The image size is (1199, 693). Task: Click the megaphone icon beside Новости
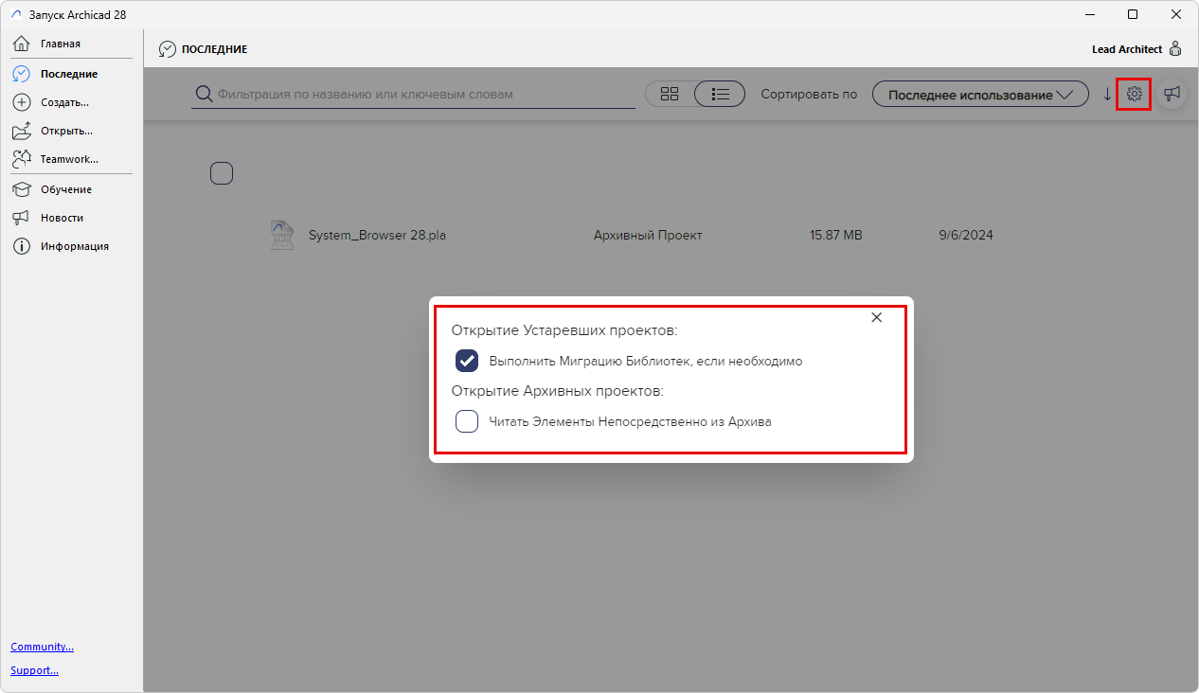pos(21,218)
